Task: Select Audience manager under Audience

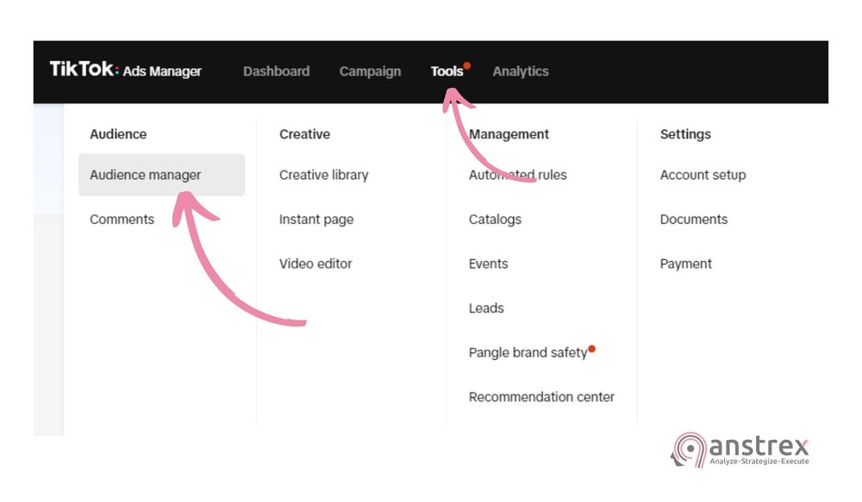Action: click(x=145, y=174)
